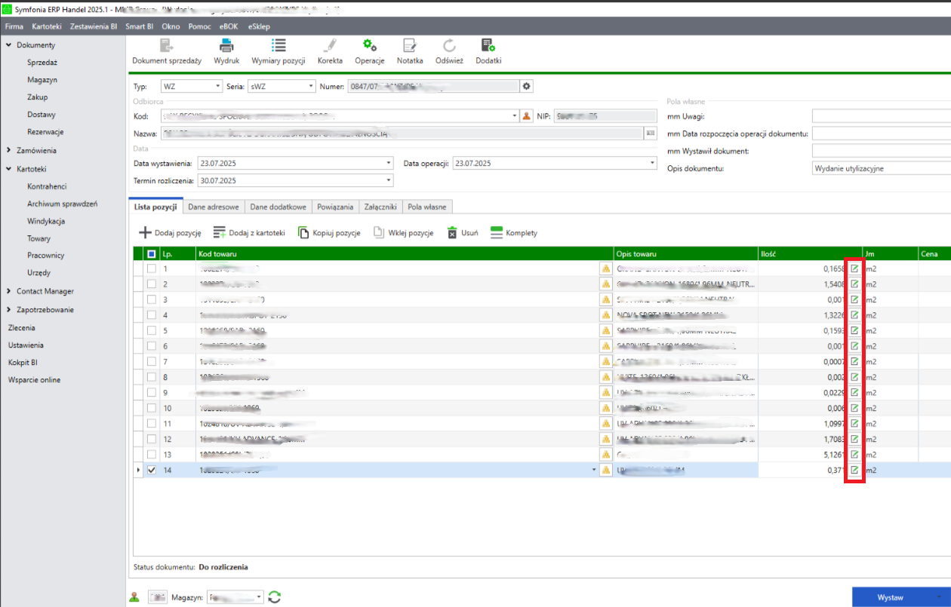Open the Zestawienia BI menu
951x607 pixels.
[93, 26]
